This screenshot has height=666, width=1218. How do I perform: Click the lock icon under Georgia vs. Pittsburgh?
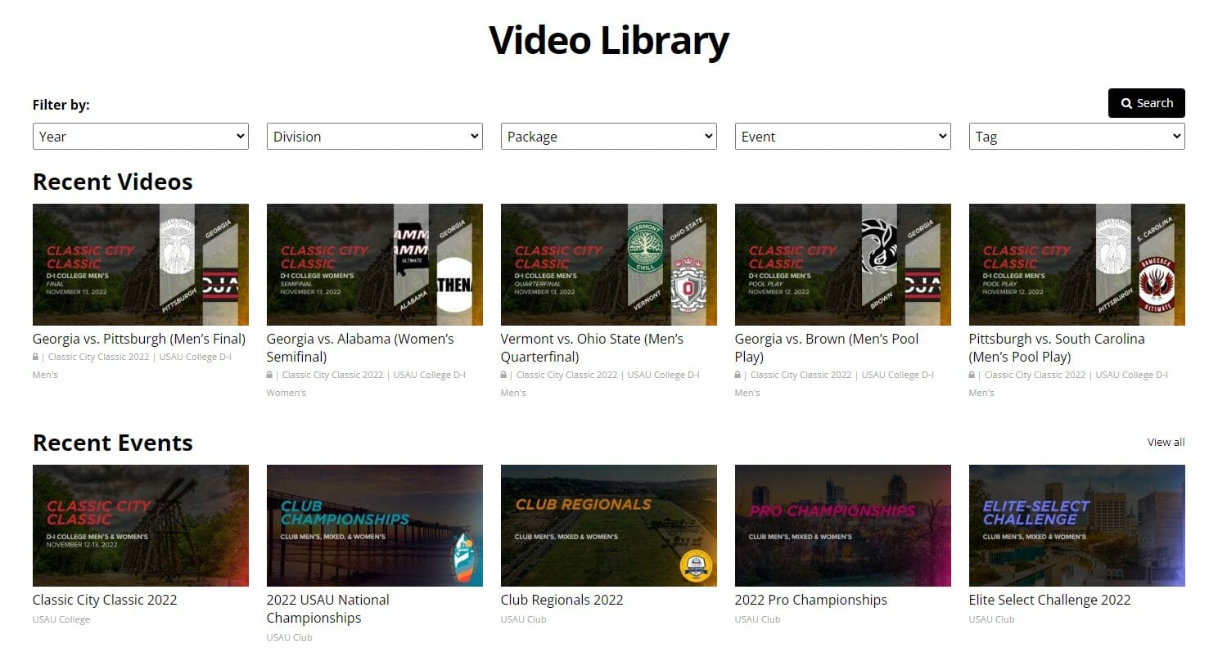point(35,357)
